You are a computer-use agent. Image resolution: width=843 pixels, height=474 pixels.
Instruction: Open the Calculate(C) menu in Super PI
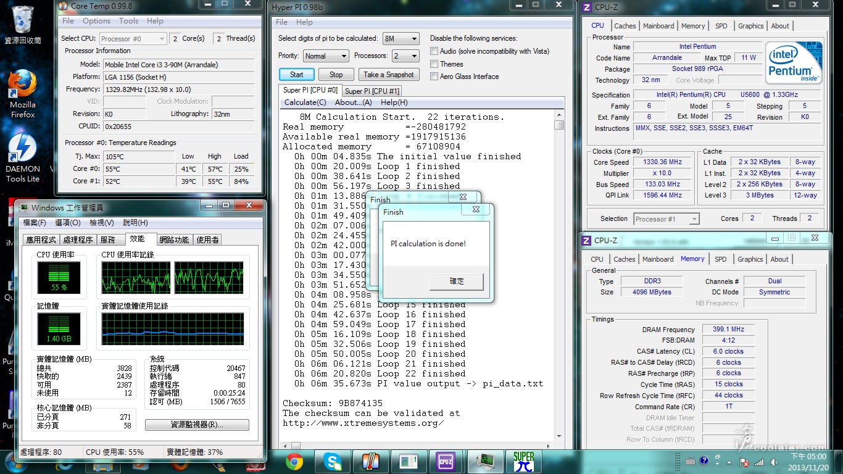305,102
